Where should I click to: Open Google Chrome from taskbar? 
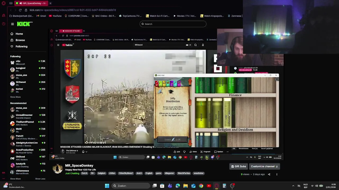[201, 186]
